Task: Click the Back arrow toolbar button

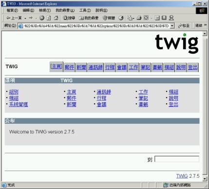Action: pos(14,18)
